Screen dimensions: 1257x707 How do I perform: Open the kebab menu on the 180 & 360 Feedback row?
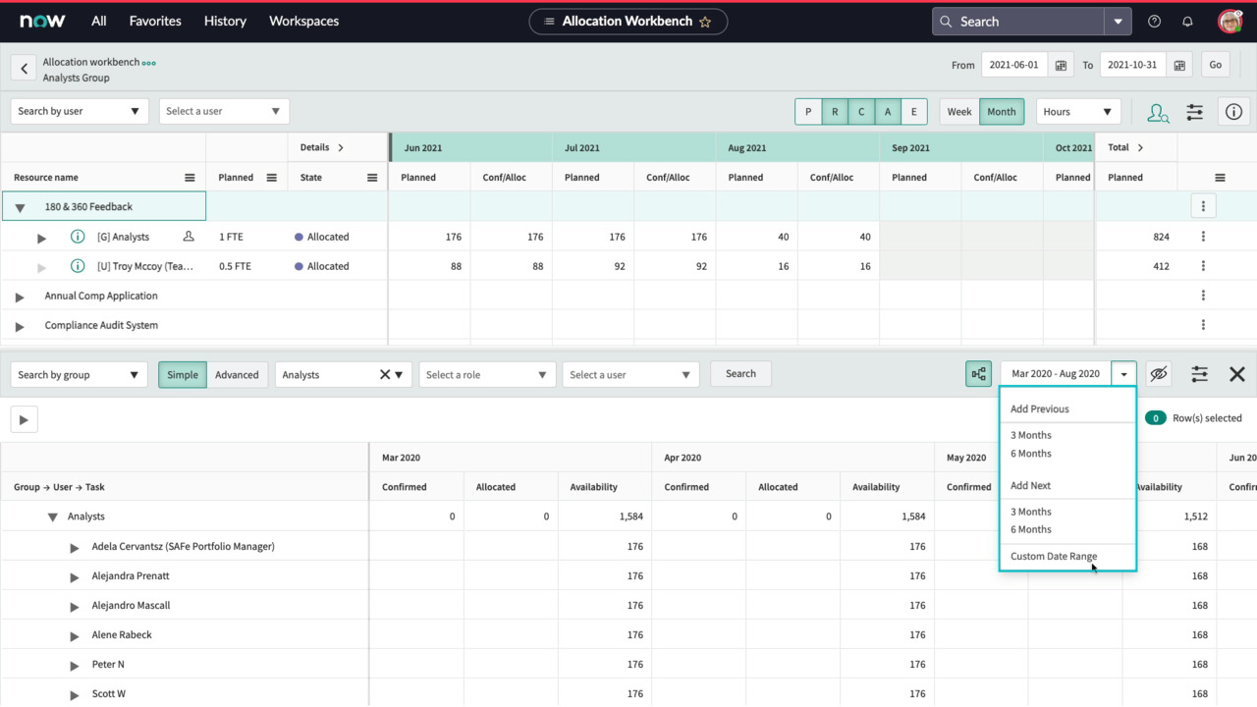click(1203, 206)
